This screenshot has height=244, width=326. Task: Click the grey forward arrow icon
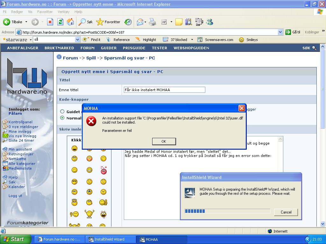tap(35, 22)
